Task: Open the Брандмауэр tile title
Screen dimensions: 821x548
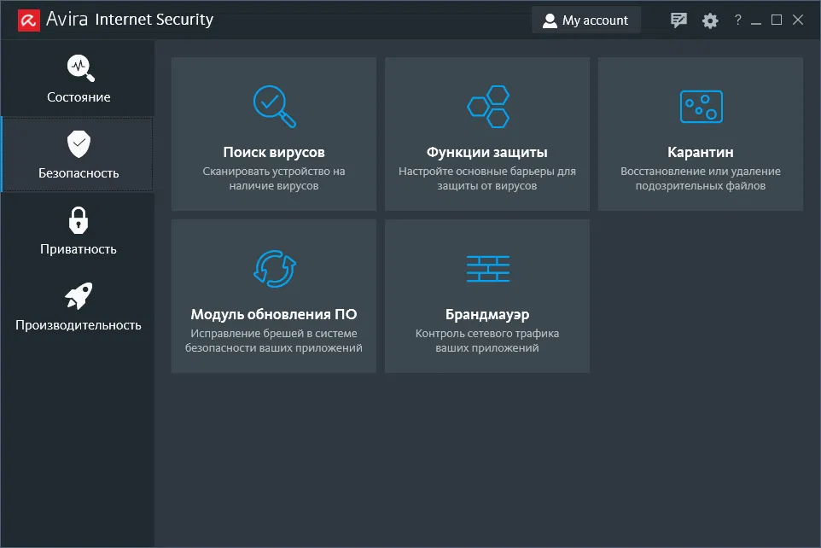Action: click(487, 315)
